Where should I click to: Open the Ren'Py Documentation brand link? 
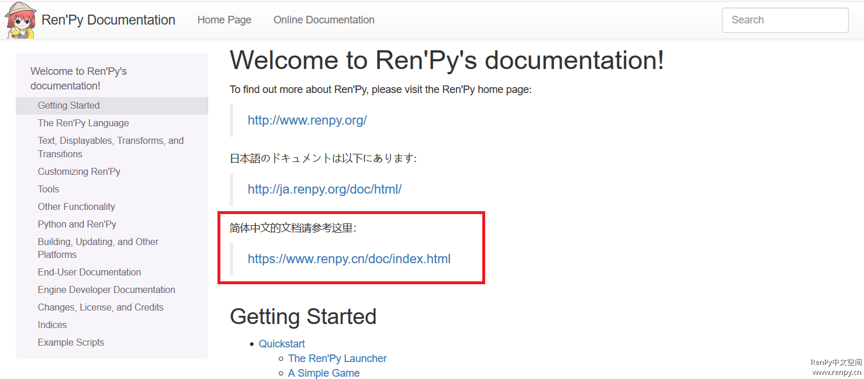(x=108, y=20)
